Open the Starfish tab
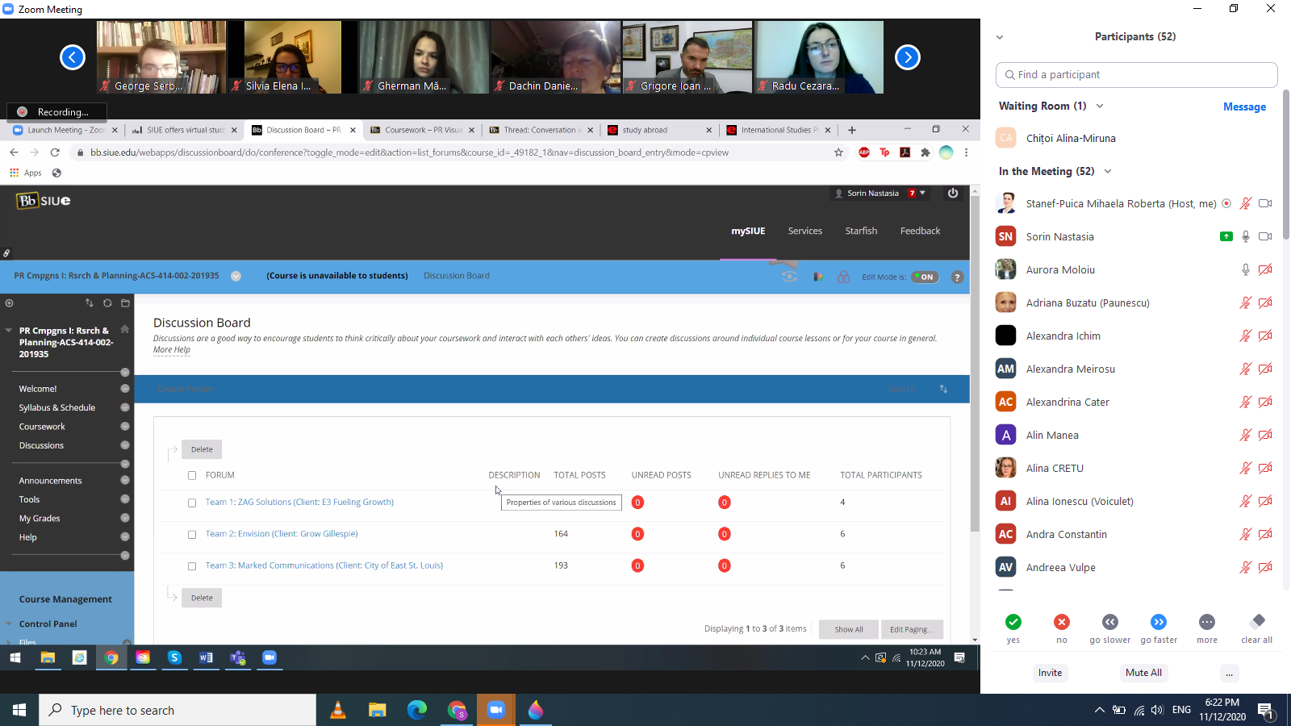1291x726 pixels. tap(861, 231)
